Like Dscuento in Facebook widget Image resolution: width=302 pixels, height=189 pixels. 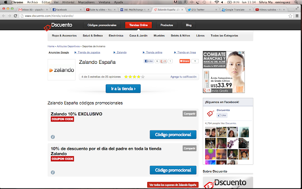point(222,115)
